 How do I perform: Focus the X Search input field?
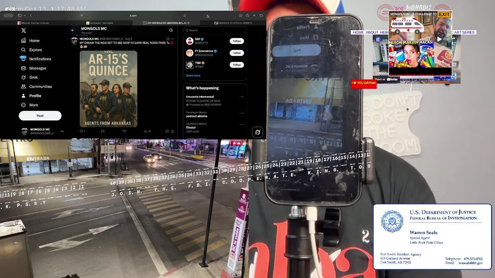click(x=215, y=30)
